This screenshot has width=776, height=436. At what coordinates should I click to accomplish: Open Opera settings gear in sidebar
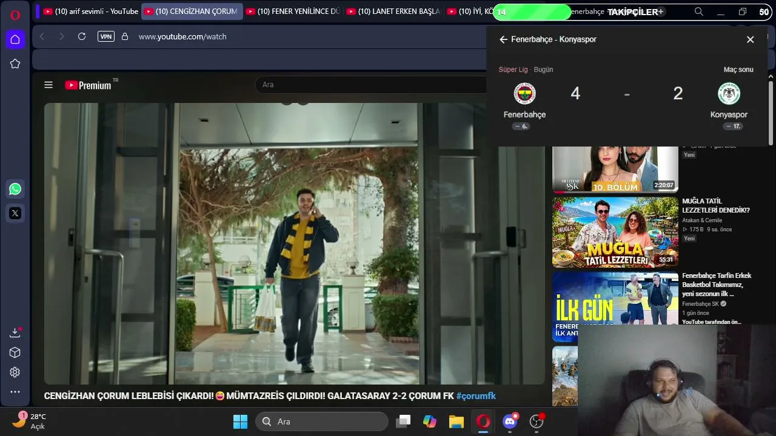click(15, 372)
